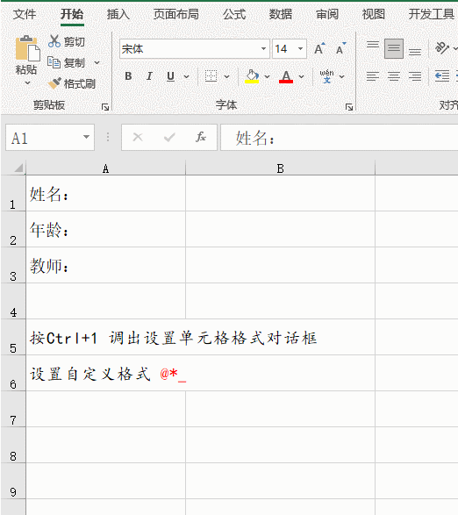Click the phonetic guide wén icon
The width and height of the screenshot is (458, 515).
(x=326, y=76)
